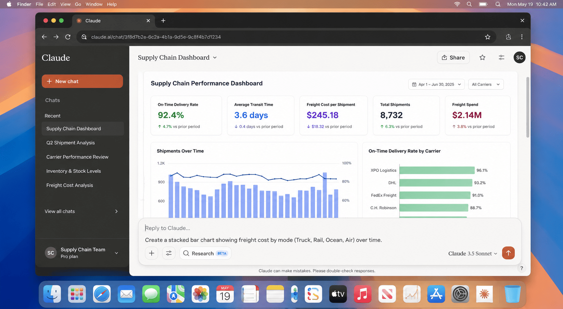Image resolution: width=563 pixels, height=309 pixels.
Task: Open System Settings from the dock
Action: pos(460,294)
